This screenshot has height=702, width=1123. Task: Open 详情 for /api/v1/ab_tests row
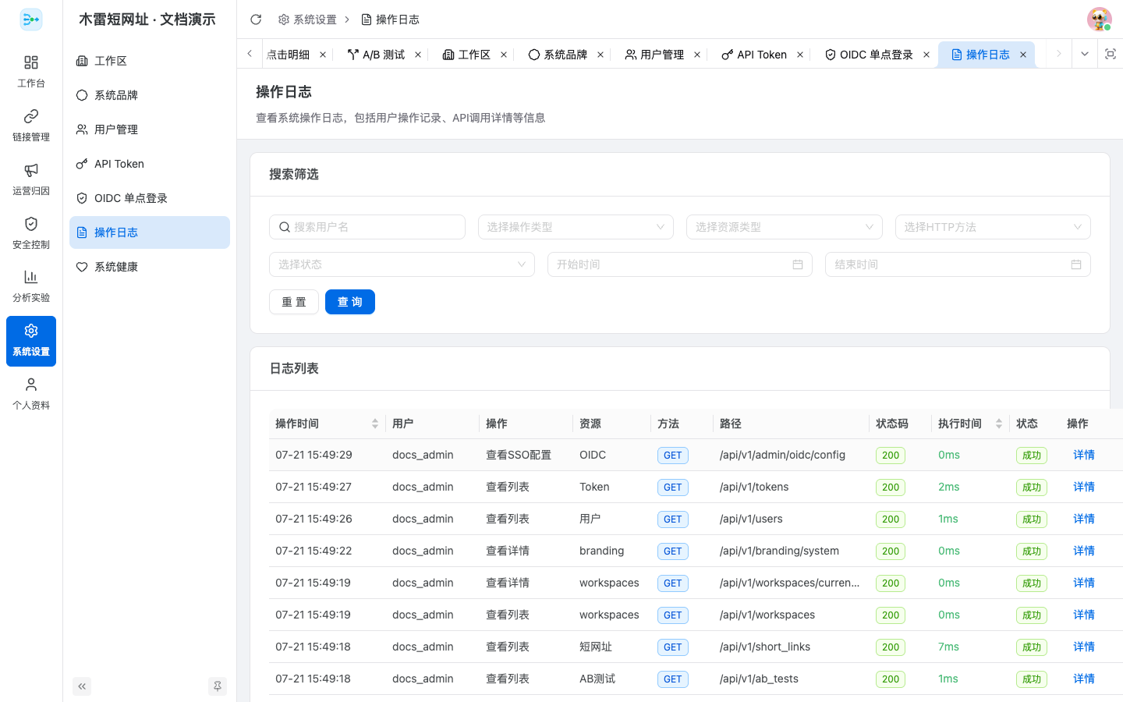(x=1084, y=679)
